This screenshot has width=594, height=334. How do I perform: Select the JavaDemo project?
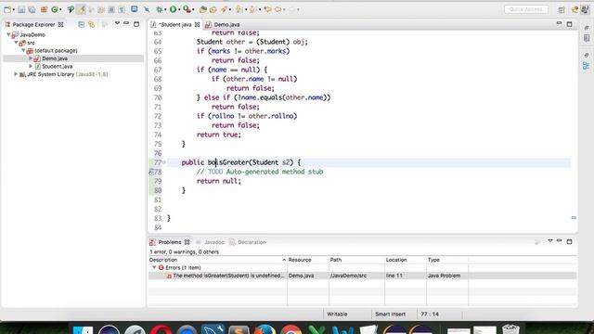coord(32,34)
